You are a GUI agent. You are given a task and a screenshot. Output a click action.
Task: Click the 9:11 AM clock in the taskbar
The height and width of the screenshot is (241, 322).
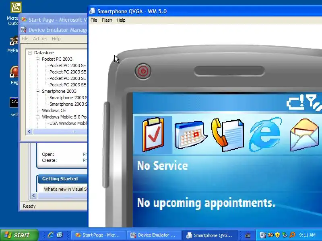point(307,235)
